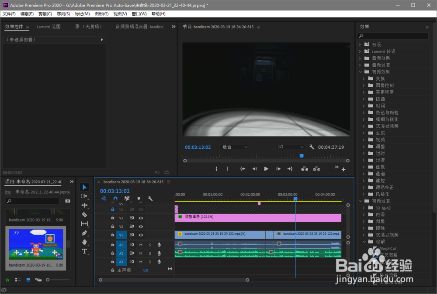Image resolution: width=437 pixels, height=294 pixels.
Task: Expand the Lumetri 预设 folder
Action: point(360,51)
